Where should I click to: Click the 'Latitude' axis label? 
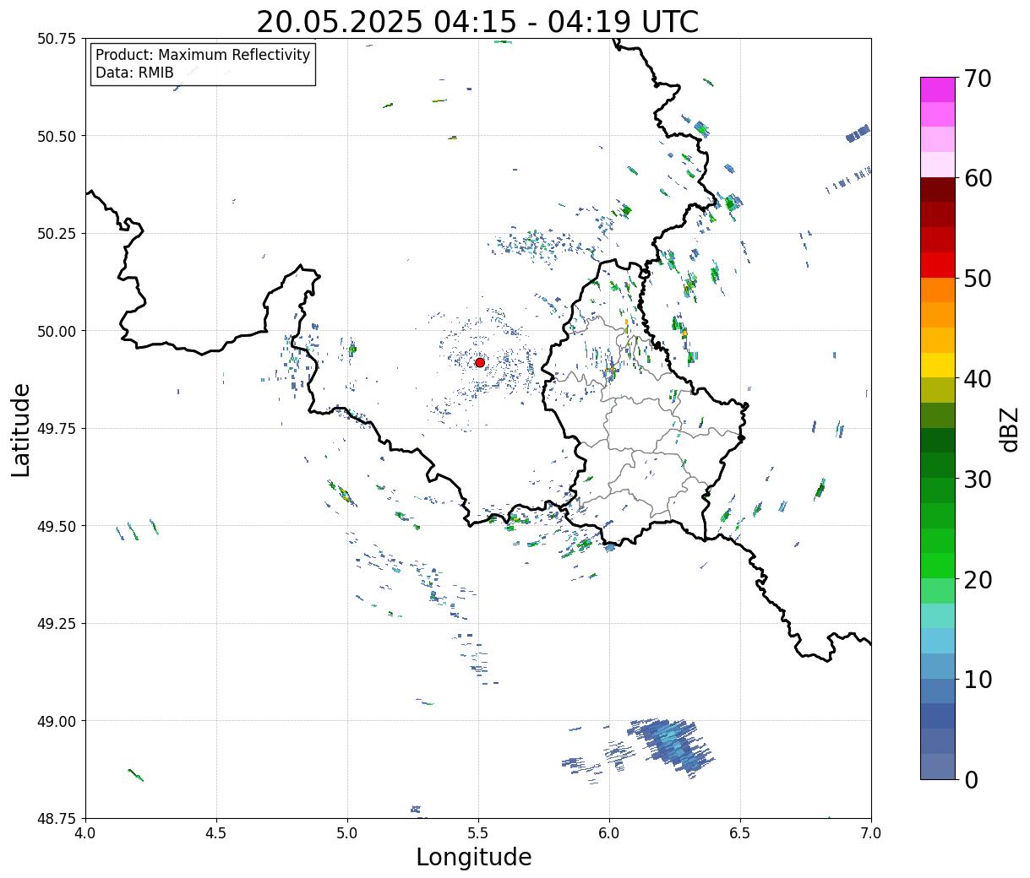[x=21, y=430]
